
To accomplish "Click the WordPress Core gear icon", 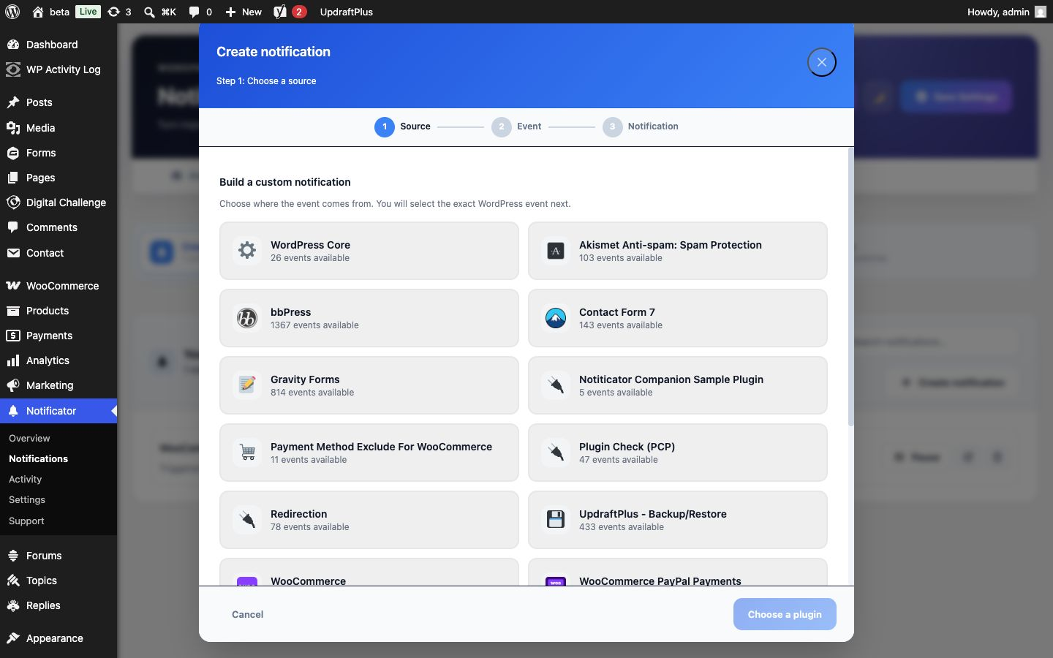I will click(247, 250).
